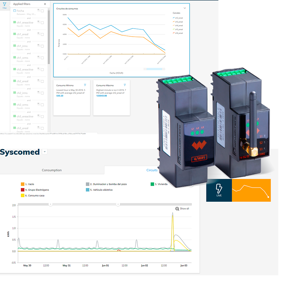The image size is (283, 283).
Task: Switch to the Consumption tab
Action: 52,170
